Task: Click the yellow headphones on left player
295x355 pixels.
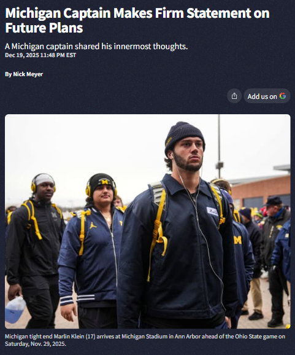Action: point(44,183)
